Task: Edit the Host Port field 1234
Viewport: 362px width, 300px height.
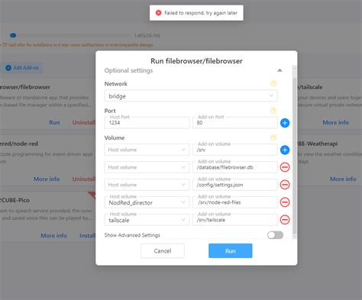Action: pos(147,123)
